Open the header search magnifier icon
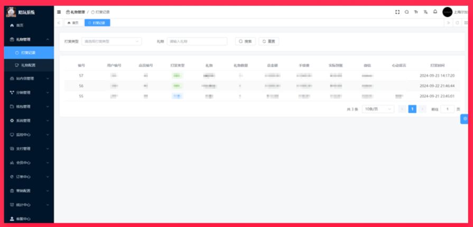Screen dimensions: 473x227 coord(406,12)
